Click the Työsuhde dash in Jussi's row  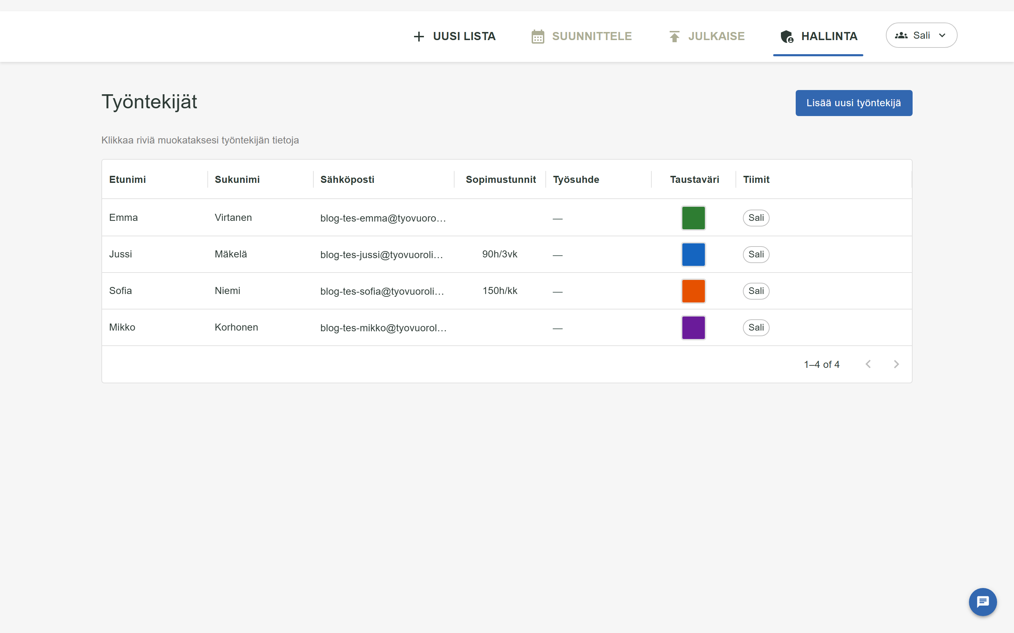click(557, 255)
